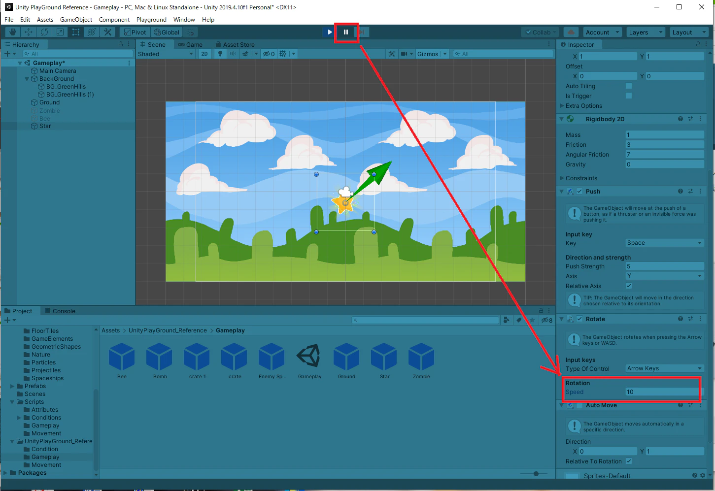
Task: Open Rigidbody 2D help reference icon
Action: tap(681, 119)
